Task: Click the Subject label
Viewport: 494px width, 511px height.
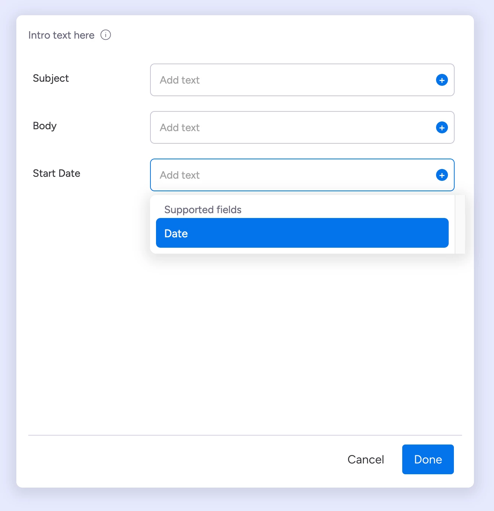Action: pos(51,78)
